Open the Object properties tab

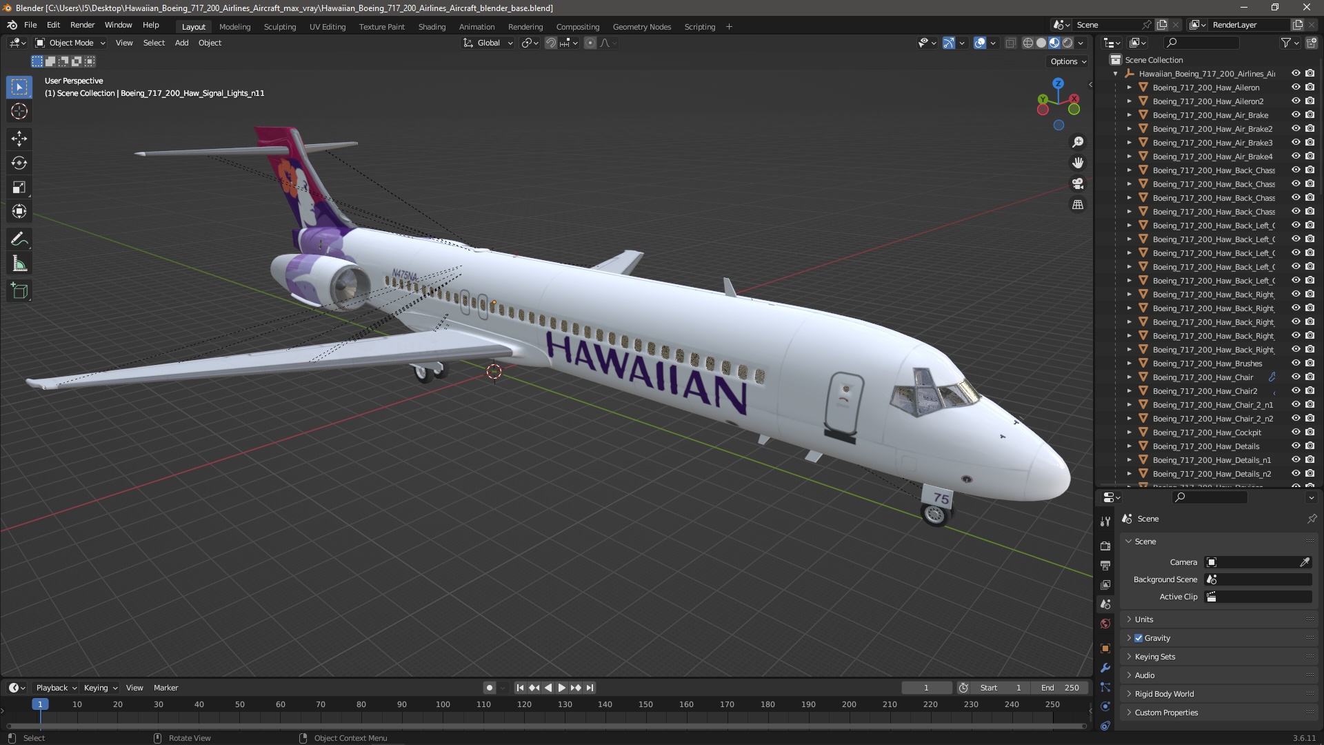[1105, 648]
